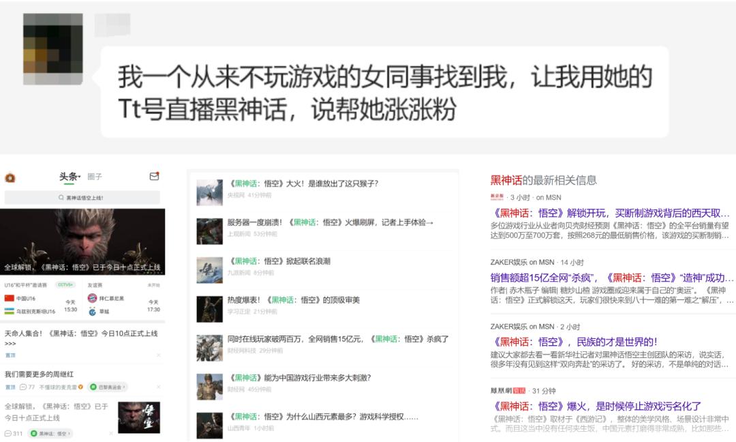
Task: Open result 爆火，是时候停止游戏污名化了
Action: (x=596, y=407)
